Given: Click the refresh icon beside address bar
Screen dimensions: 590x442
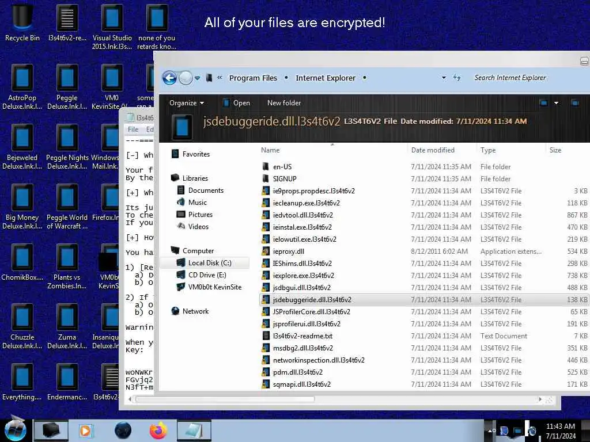Looking at the screenshot, I should point(457,78).
